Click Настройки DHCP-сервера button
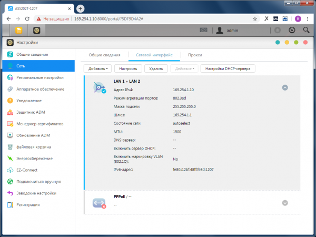 pos(228,68)
